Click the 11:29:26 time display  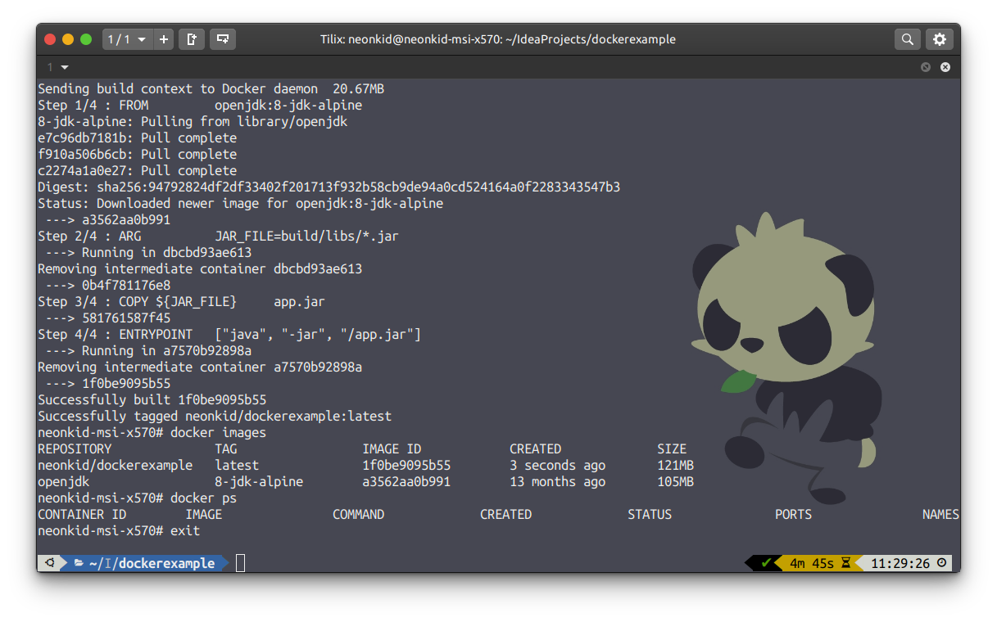click(900, 563)
